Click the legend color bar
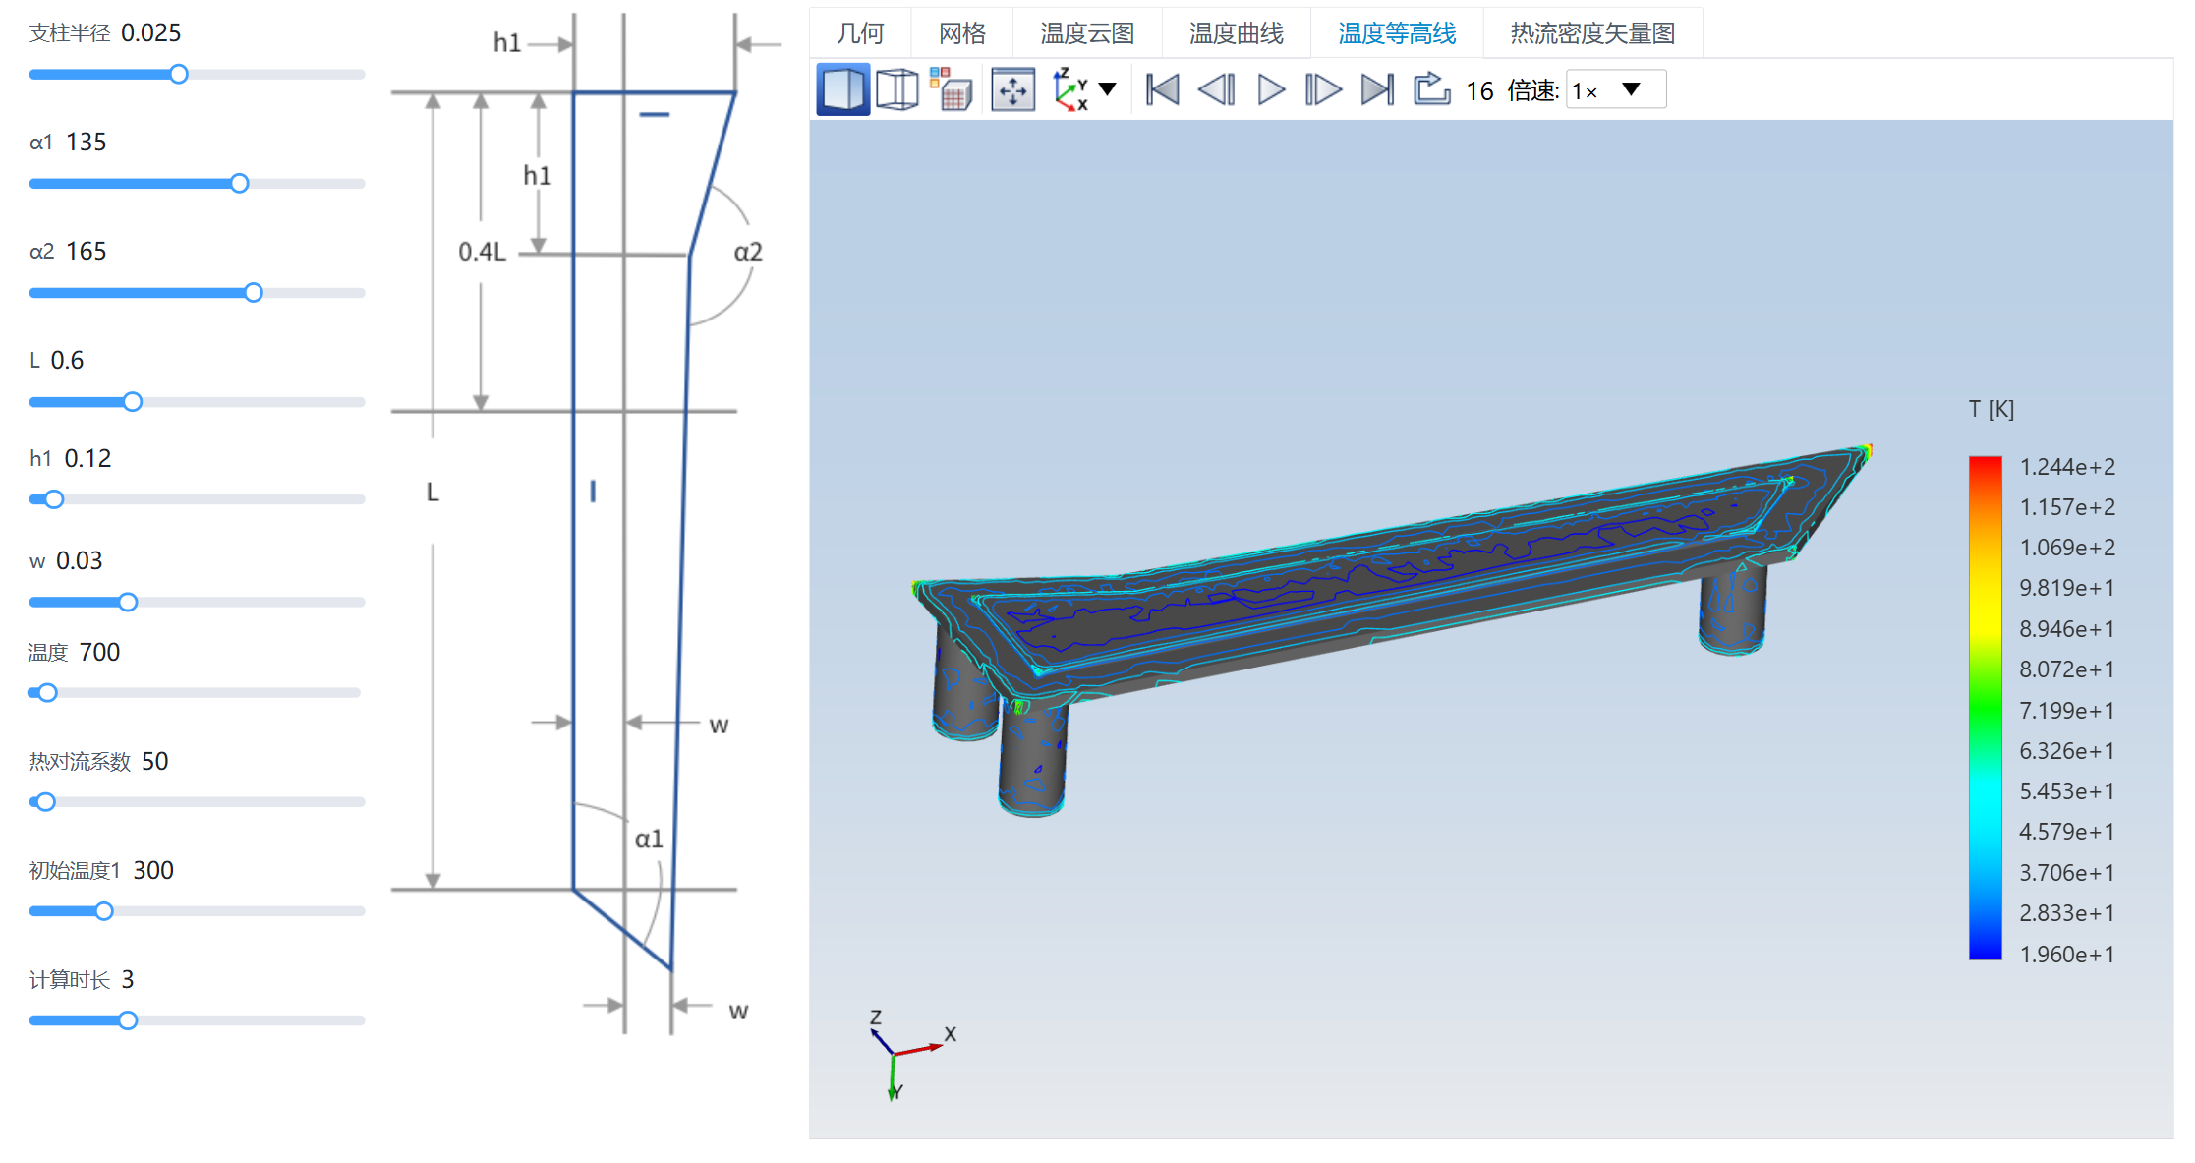 pos(1985,708)
